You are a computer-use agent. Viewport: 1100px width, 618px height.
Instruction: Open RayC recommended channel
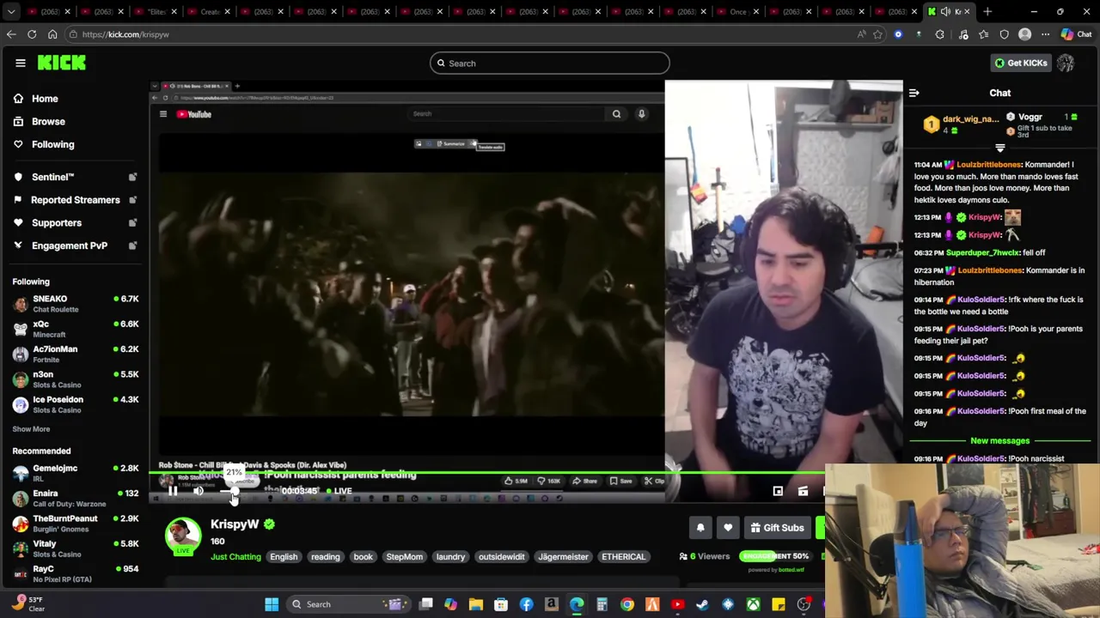[x=76, y=573]
